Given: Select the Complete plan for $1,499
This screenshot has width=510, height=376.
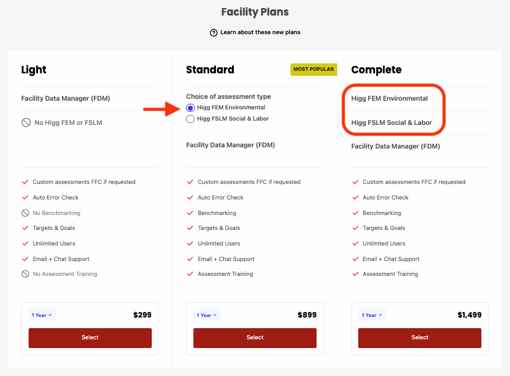Looking at the screenshot, I should [x=420, y=337].
